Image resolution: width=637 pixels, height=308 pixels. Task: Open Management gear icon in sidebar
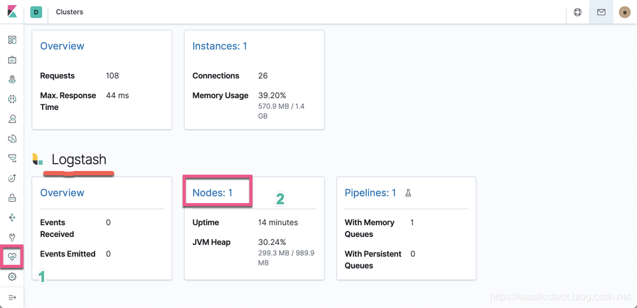click(12, 277)
